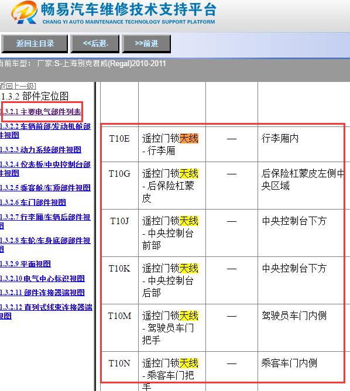The height and width of the screenshot is (391, 350).
Task: Click the current vehicle model text 上海别克君威(Regal)2010-2011
Action: (x=114, y=63)
